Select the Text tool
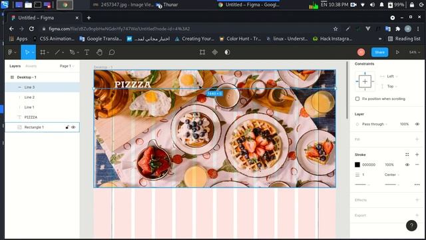Viewport: 426px width, 240px height. pos(87,52)
